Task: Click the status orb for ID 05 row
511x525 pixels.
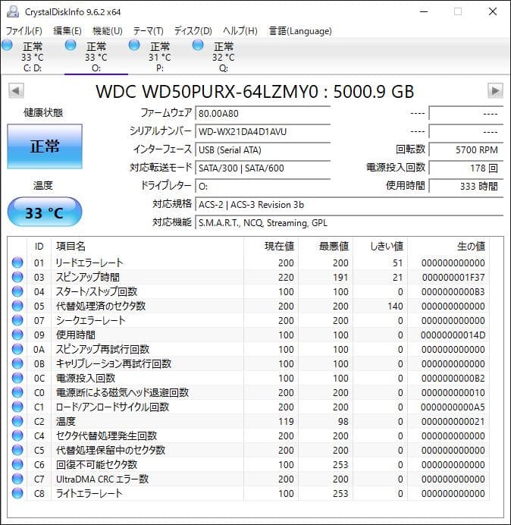Action: (x=17, y=306)
